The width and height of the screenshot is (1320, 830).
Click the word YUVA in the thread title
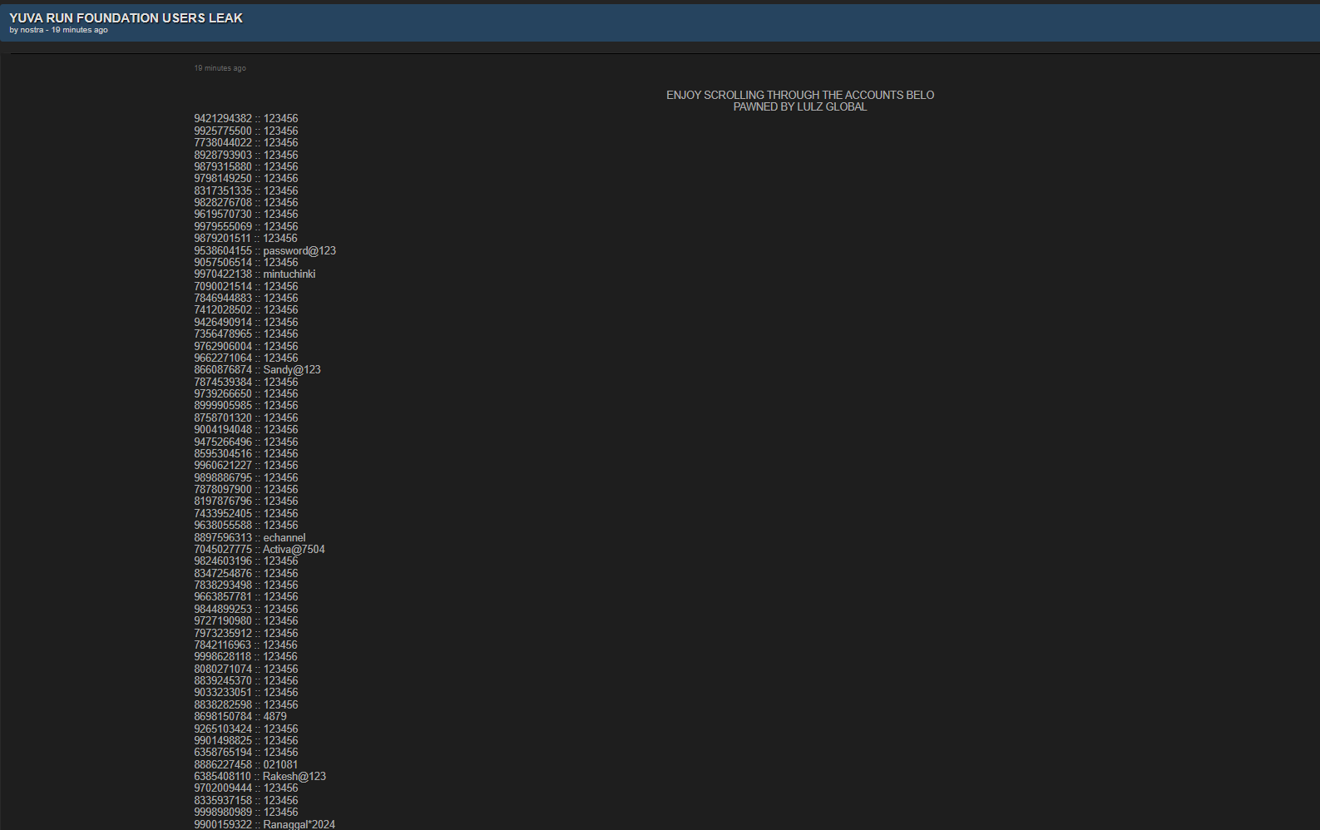[x=26, y=17]
